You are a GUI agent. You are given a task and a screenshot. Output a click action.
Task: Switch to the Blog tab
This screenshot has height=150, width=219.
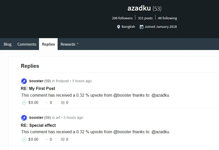click(x=7, y=44)
